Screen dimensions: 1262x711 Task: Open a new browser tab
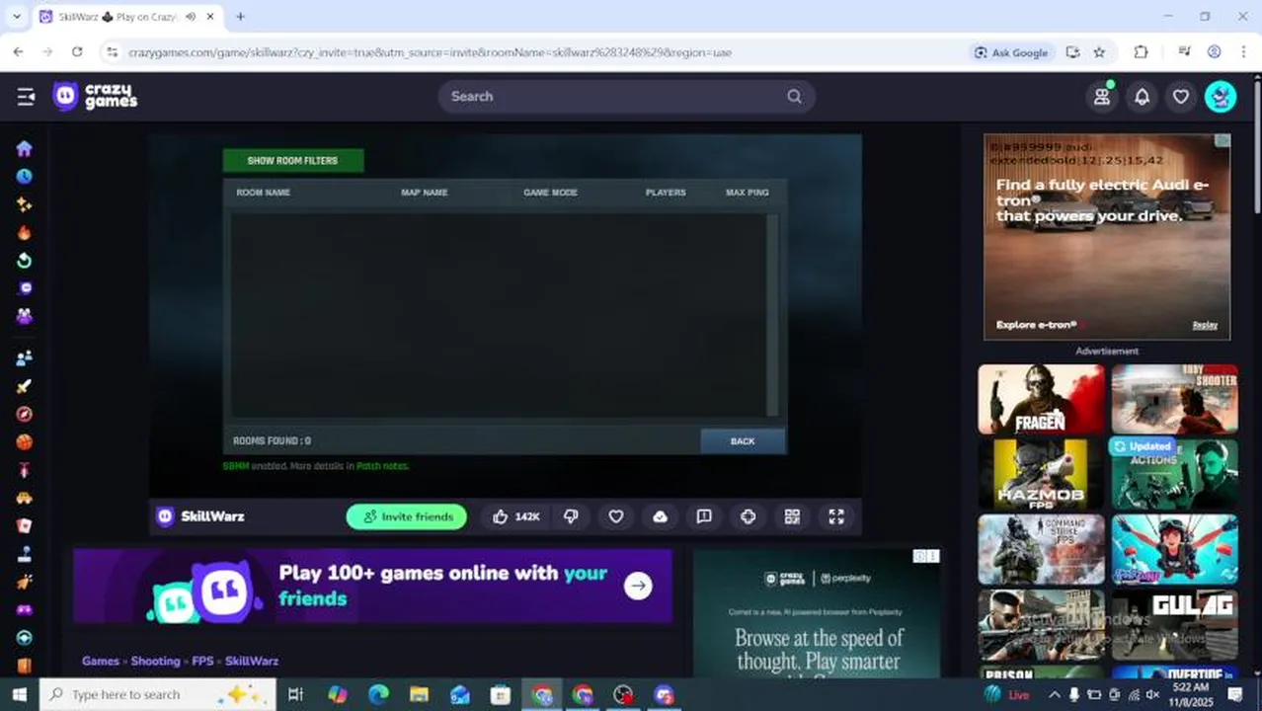(x=240, y=17)
